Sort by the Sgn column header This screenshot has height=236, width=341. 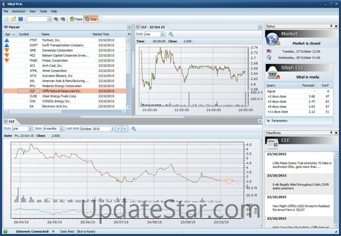pos(10,34)
